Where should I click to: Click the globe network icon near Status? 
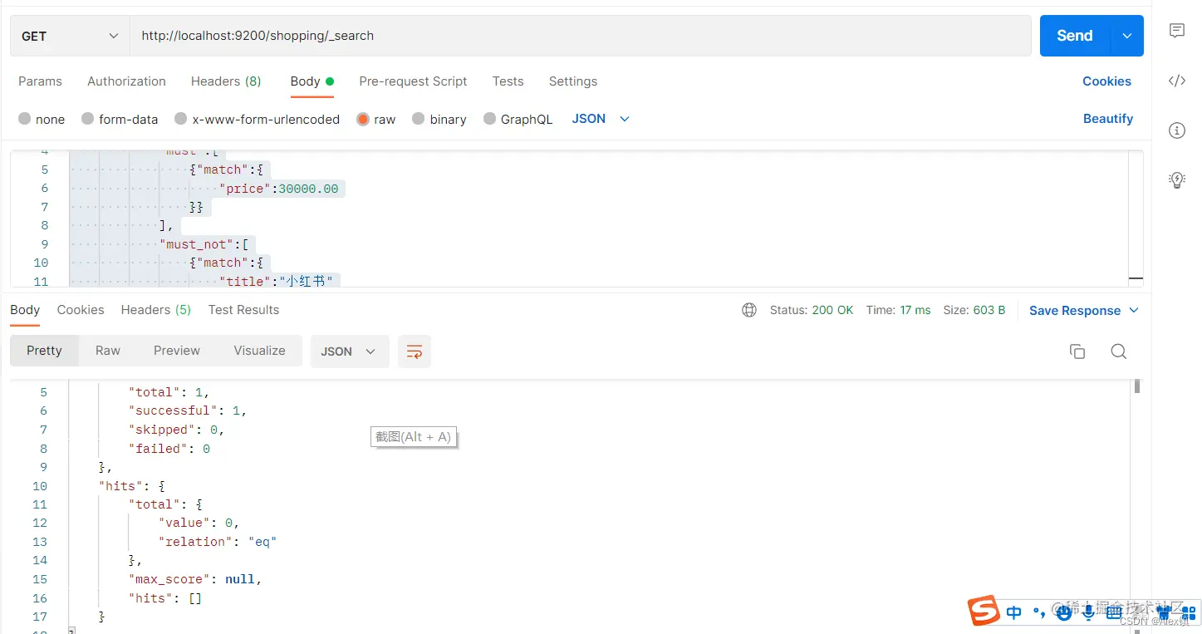749,310
